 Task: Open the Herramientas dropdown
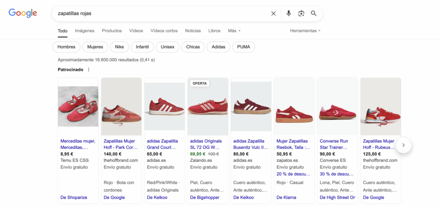pyautogui.click(x=305, y=31)
